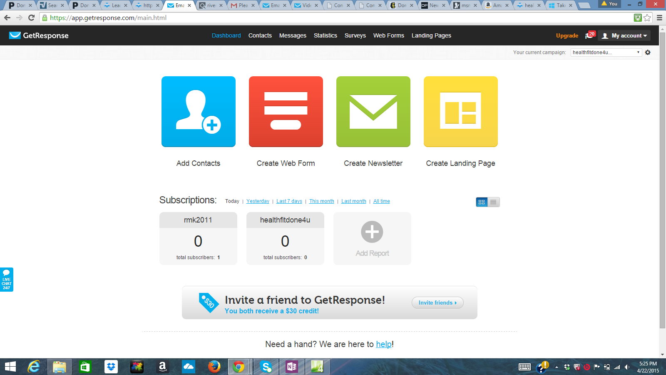Open the Windows Store taskbar icon

tap(85, 367)
